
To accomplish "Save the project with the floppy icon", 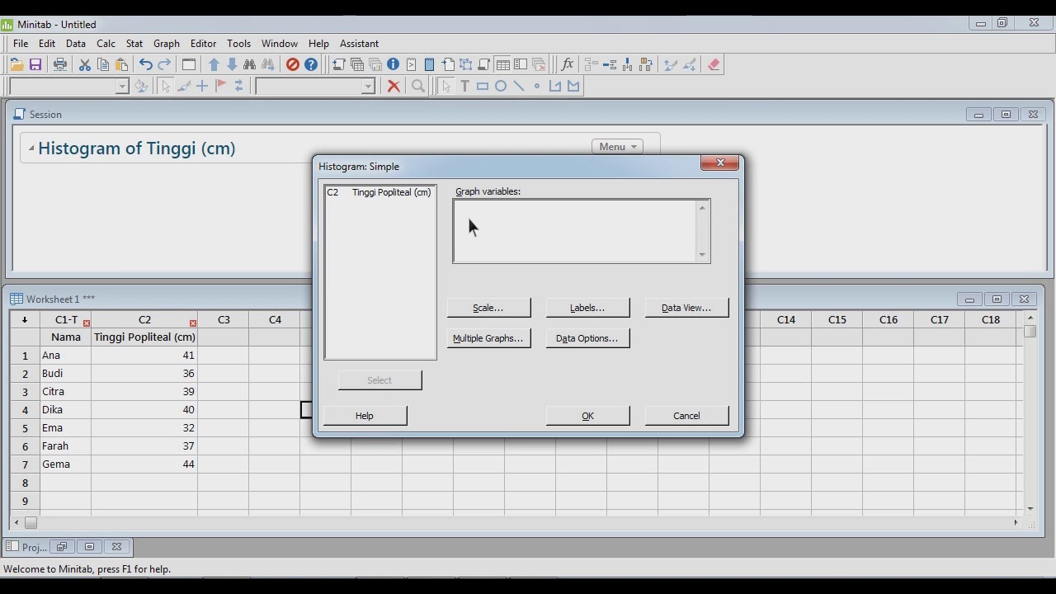I will coord(35,64).
